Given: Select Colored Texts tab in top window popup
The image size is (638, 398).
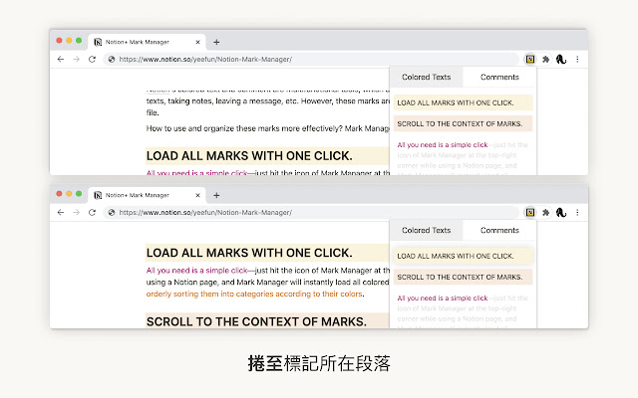Looking at the screenshot, I should pyautogui.click(x=426, y=77).
